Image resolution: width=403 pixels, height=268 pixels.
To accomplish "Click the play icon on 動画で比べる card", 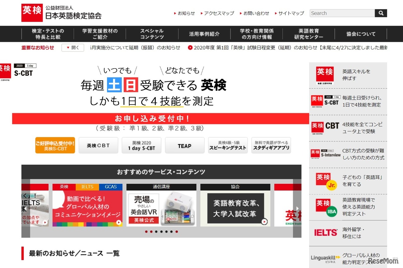I will pos(119,222).
